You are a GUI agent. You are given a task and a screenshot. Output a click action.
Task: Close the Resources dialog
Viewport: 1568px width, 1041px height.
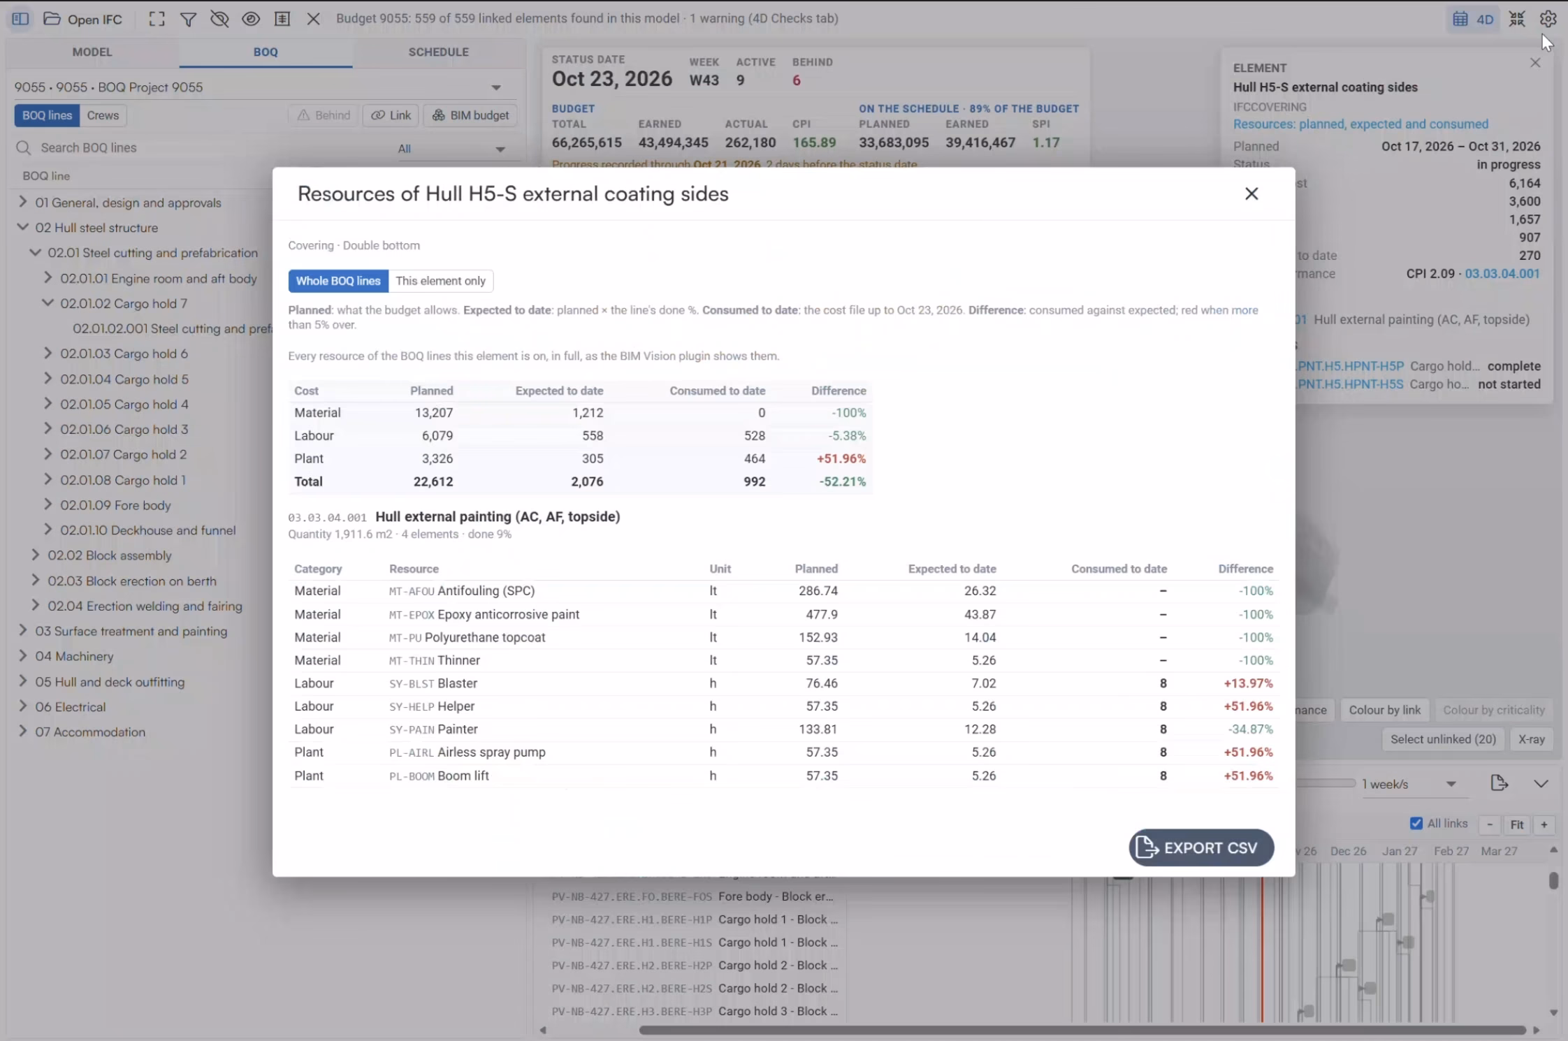click(x=1251, y=194)
